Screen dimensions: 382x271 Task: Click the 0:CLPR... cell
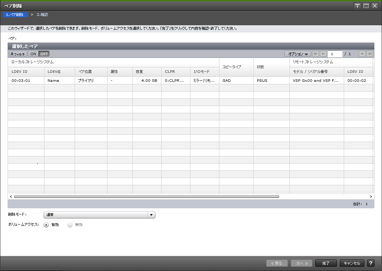pyautogui.click(x=176, y=80)
